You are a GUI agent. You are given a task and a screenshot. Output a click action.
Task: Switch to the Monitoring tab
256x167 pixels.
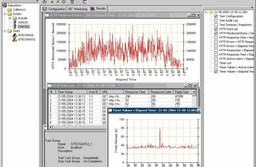click(78, 9)
